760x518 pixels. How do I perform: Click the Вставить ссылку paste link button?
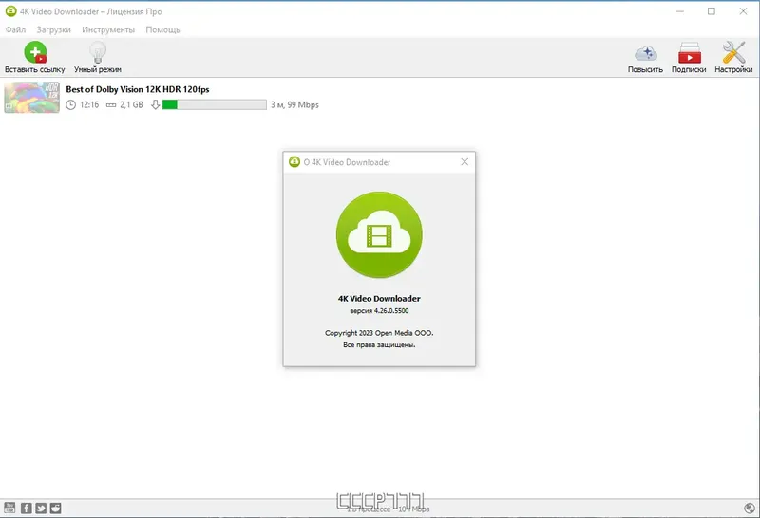35,57
